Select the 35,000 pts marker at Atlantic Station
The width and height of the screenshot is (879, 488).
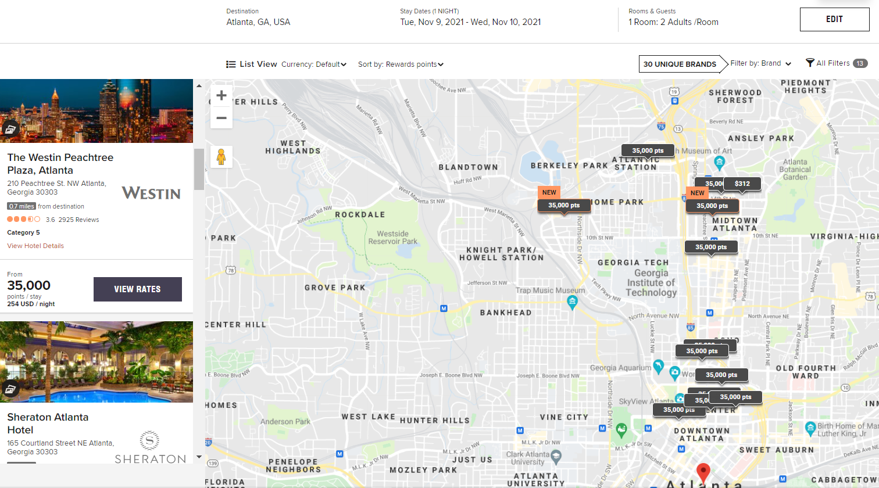pos(648,151)
